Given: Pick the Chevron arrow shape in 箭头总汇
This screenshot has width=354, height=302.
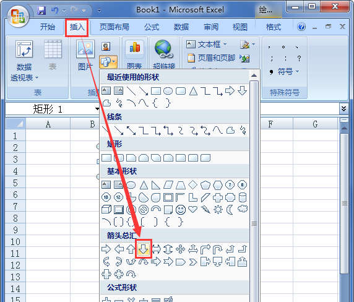Looking at the screenshot, I should click(x=193, y=262).
